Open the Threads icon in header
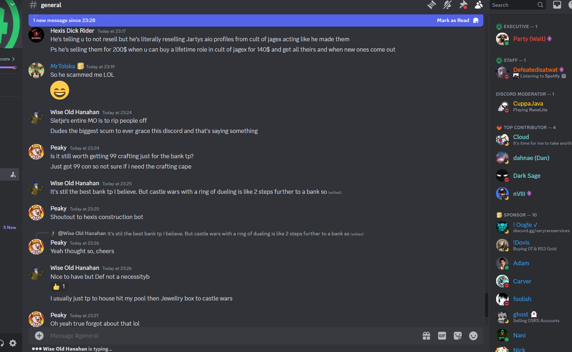The width and height of the screenshot is (572, 352). click(432, 5)
